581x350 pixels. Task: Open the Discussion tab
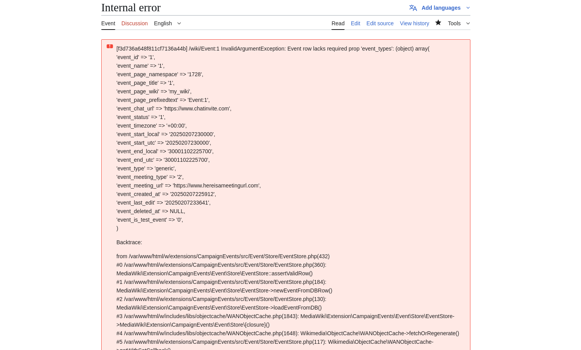[134, 23]
